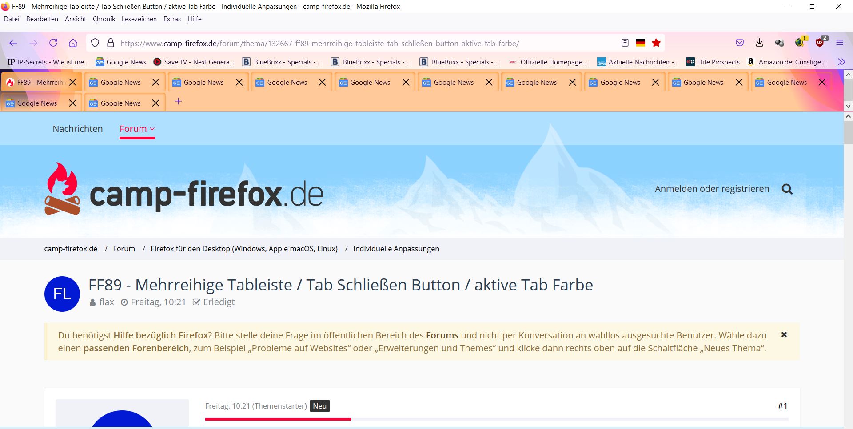Click Hilfe bezüglich Firefox in notice
The height and width of the screenshot is (429, 853).
161,335
